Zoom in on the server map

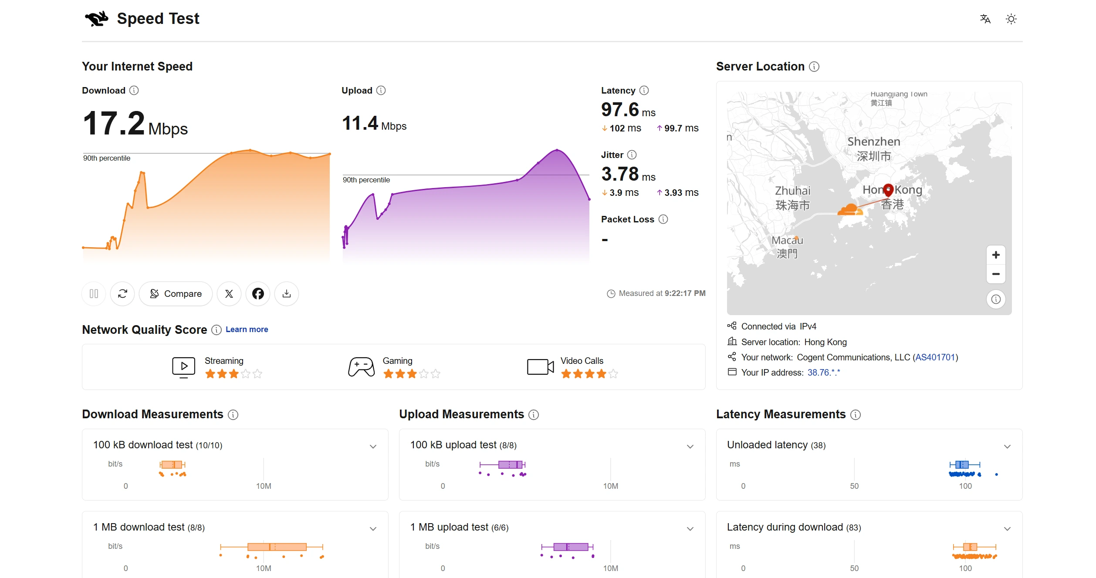click(996, 255)
